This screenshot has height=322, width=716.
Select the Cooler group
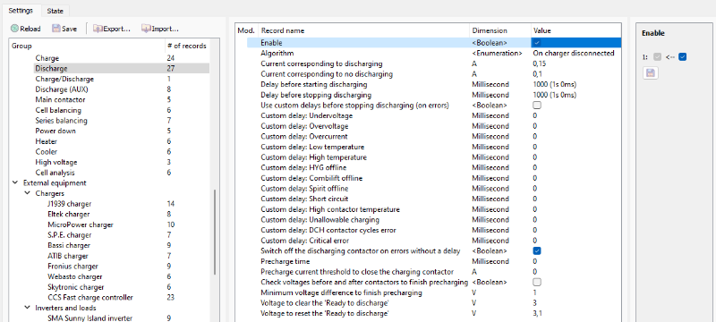pos(47,151)
